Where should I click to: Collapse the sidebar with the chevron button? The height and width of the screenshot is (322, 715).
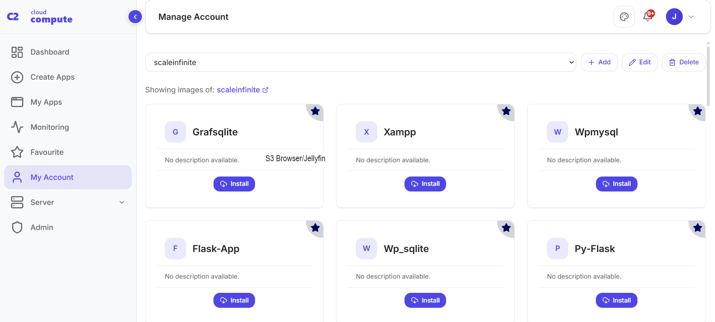pyautogui.click(x=135, y=17)
